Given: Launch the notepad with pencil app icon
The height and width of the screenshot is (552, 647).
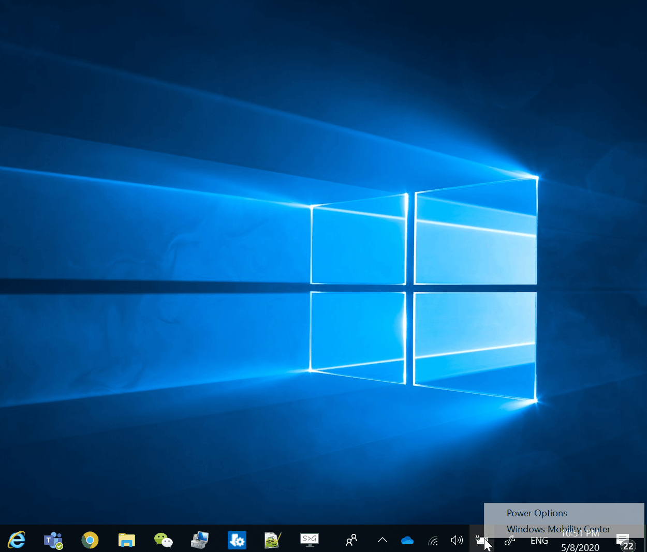Looking at the screenshot, I should coord(273,540).
